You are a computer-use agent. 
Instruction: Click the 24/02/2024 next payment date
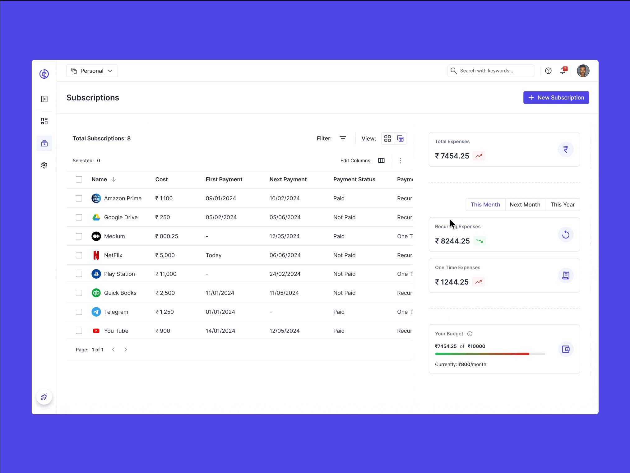click(x=285, y=274)
